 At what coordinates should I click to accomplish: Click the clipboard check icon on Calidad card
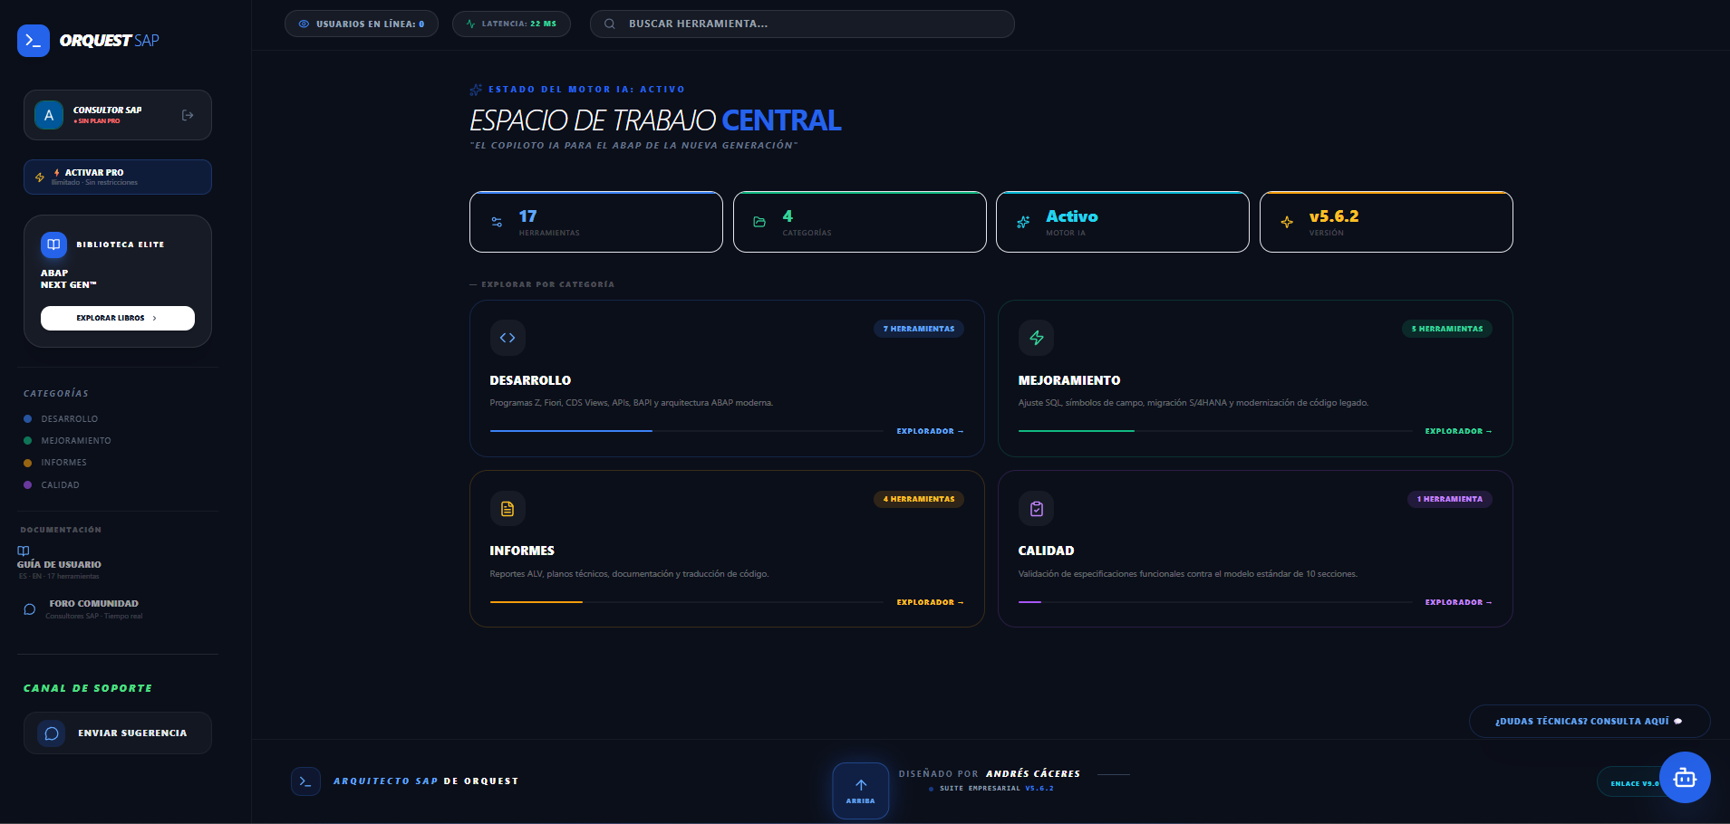click(x=1037, y=508)
